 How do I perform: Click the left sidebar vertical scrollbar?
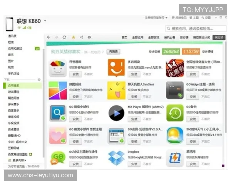(x=43, y=103)
